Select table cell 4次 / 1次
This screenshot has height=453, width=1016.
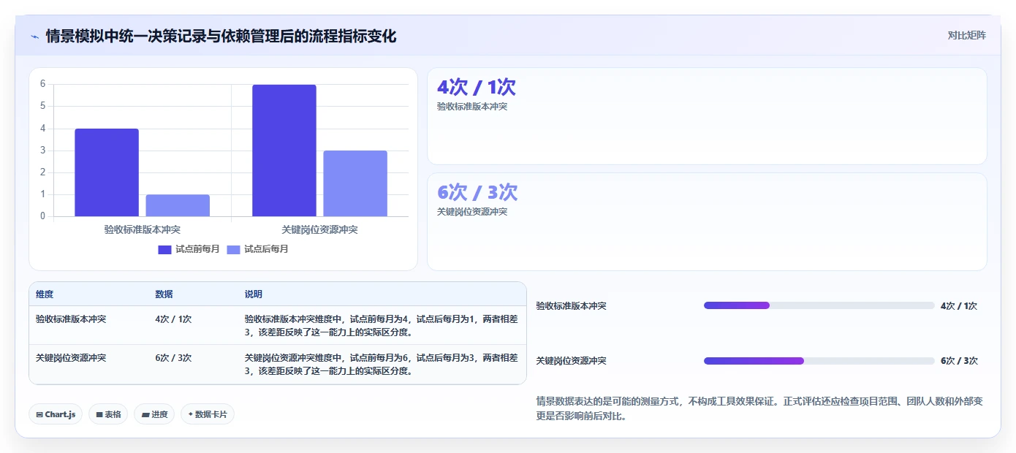coord(173,319)
